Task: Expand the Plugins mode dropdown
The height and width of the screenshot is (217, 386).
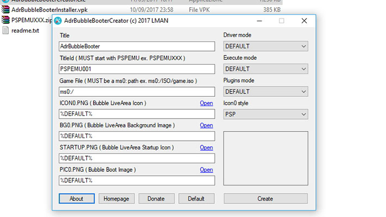Action: [266, 91]
